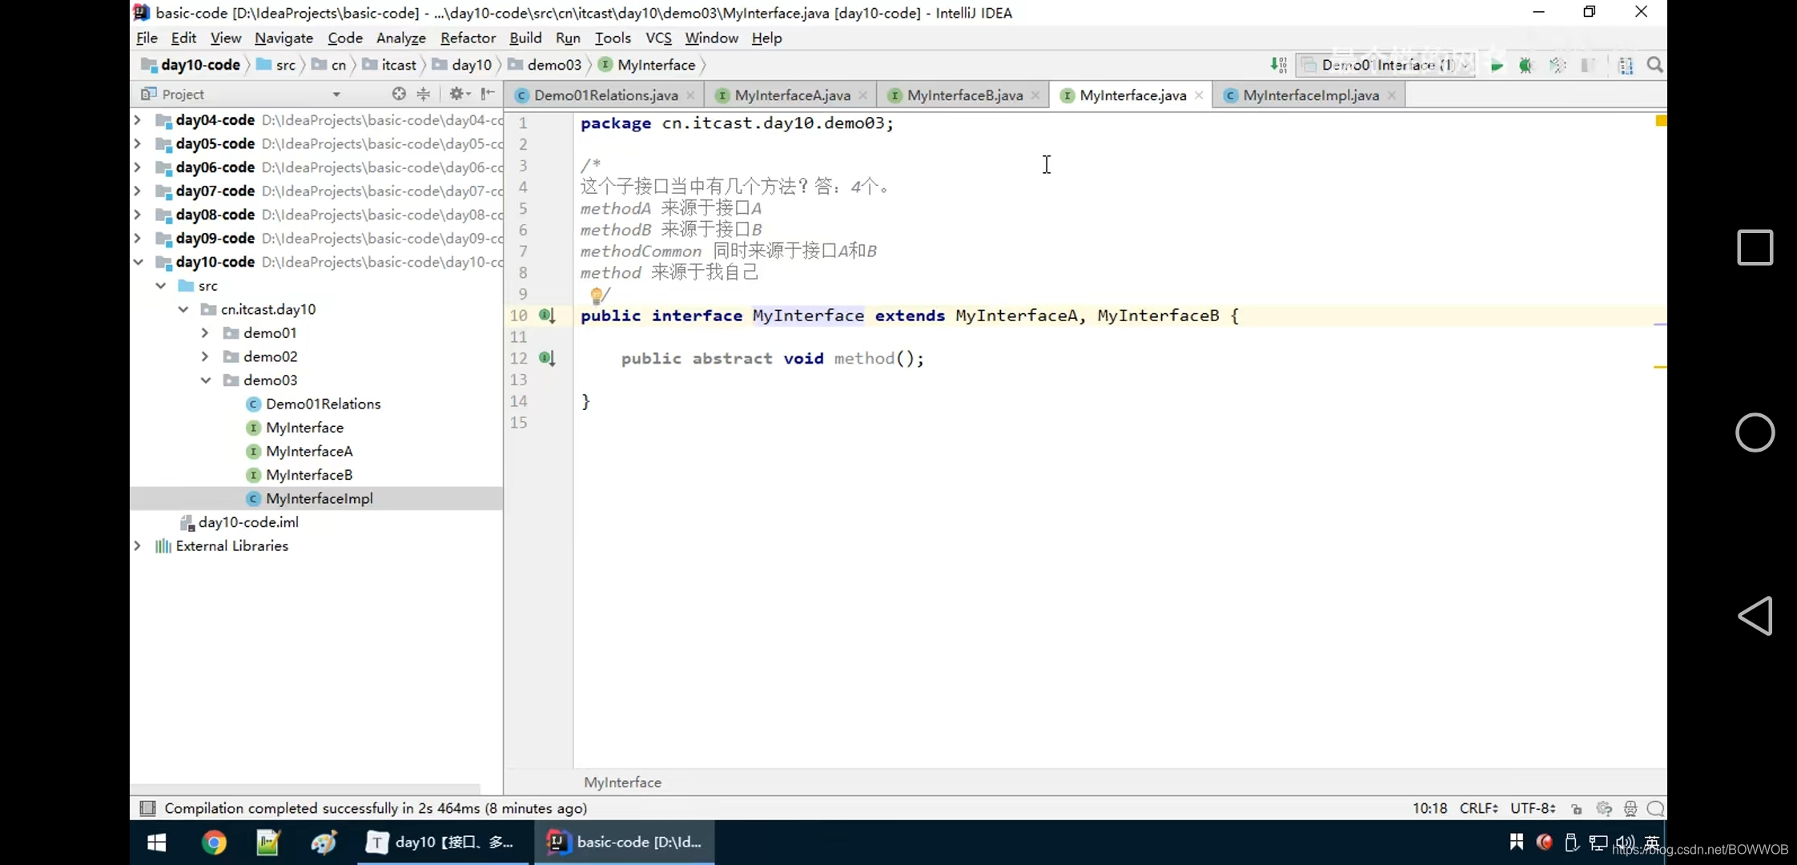
Task: Click Scroll from Source target icon in Project panel
Action: 399,94
